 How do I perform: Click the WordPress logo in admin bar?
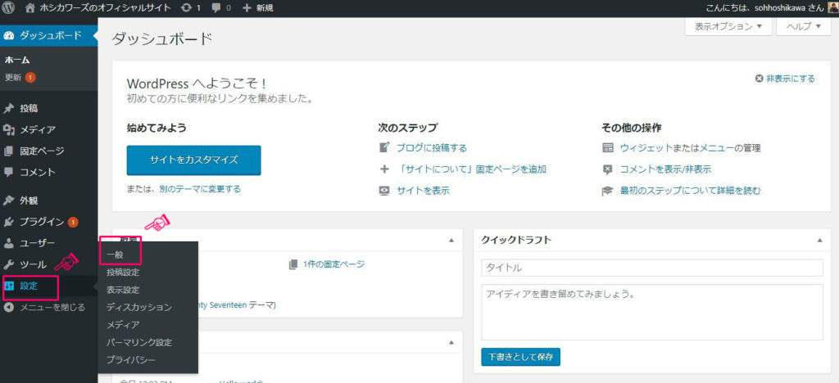[8, 8]
